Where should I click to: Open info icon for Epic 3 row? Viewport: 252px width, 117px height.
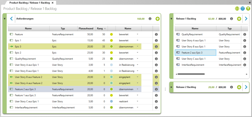156,47
